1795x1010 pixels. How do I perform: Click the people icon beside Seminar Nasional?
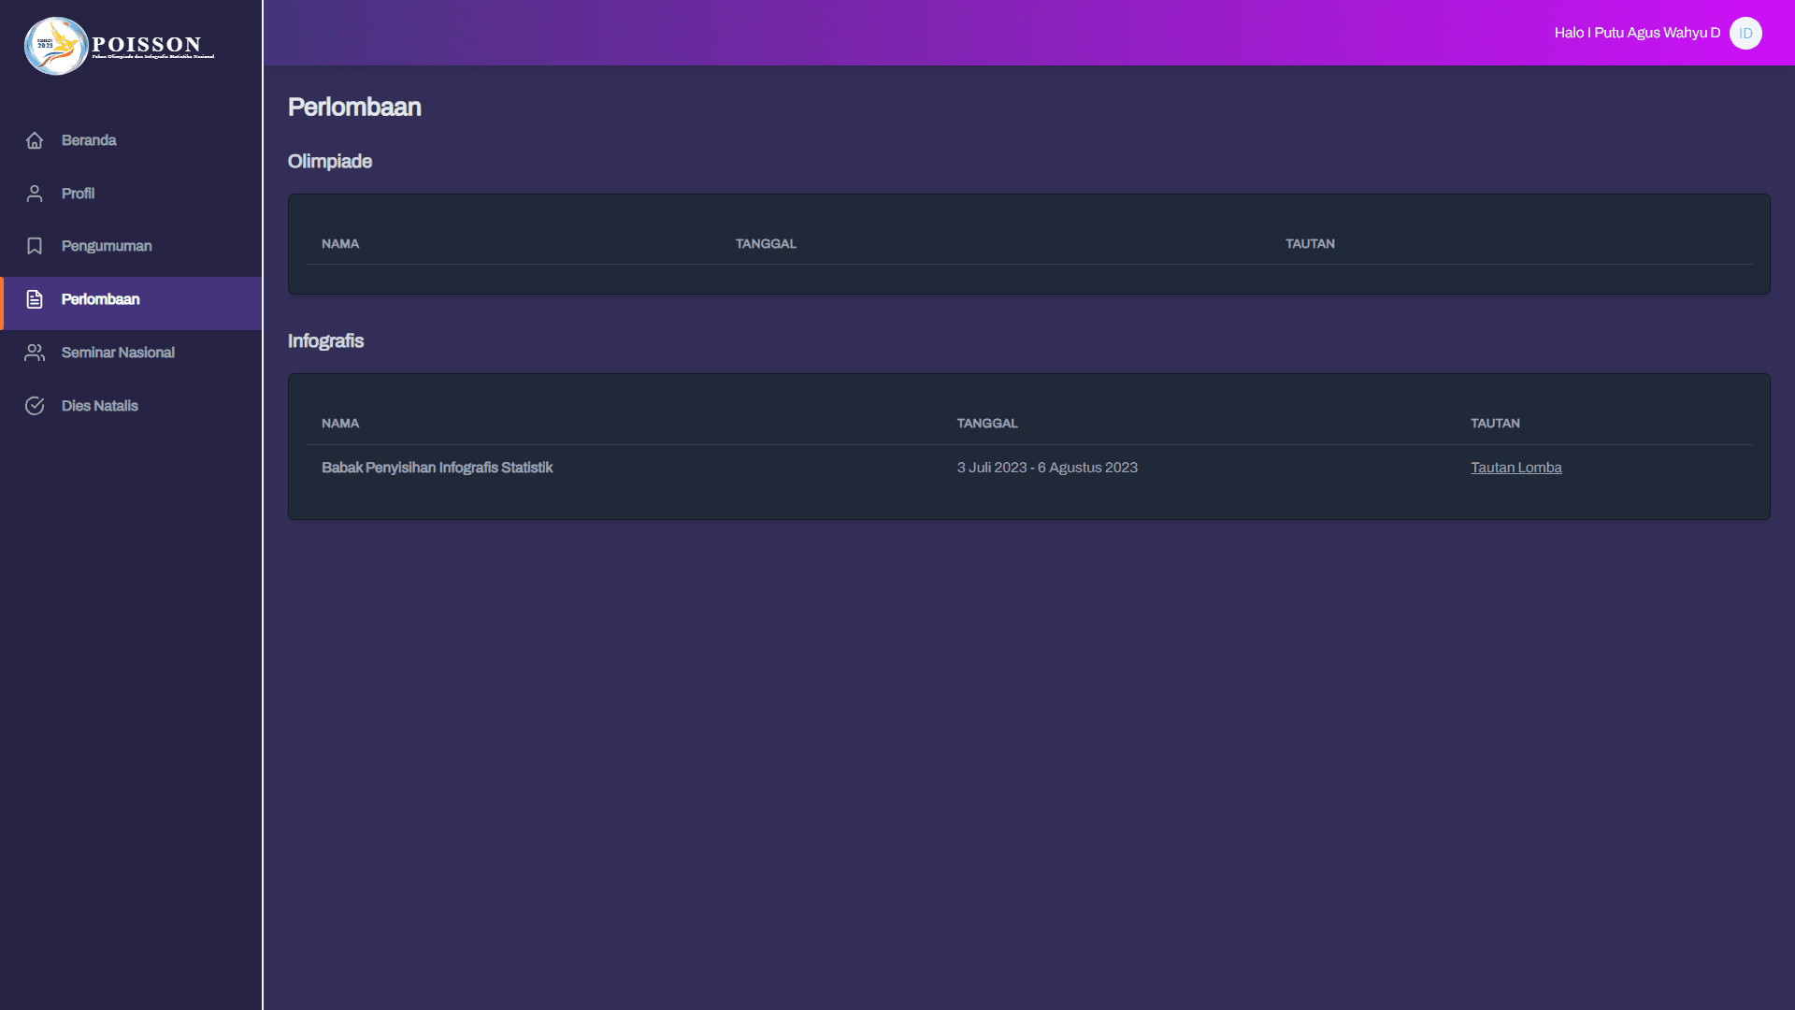pos(35,353)
